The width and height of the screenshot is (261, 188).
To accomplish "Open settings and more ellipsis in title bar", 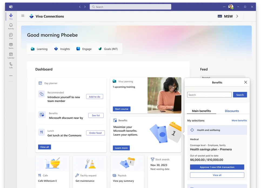I will [224, 7].
